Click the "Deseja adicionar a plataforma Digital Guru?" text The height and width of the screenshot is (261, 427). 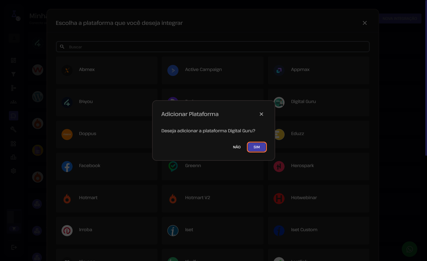pos(208,131)
